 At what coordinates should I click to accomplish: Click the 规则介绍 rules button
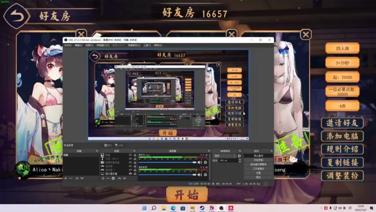tap(342, 149)
